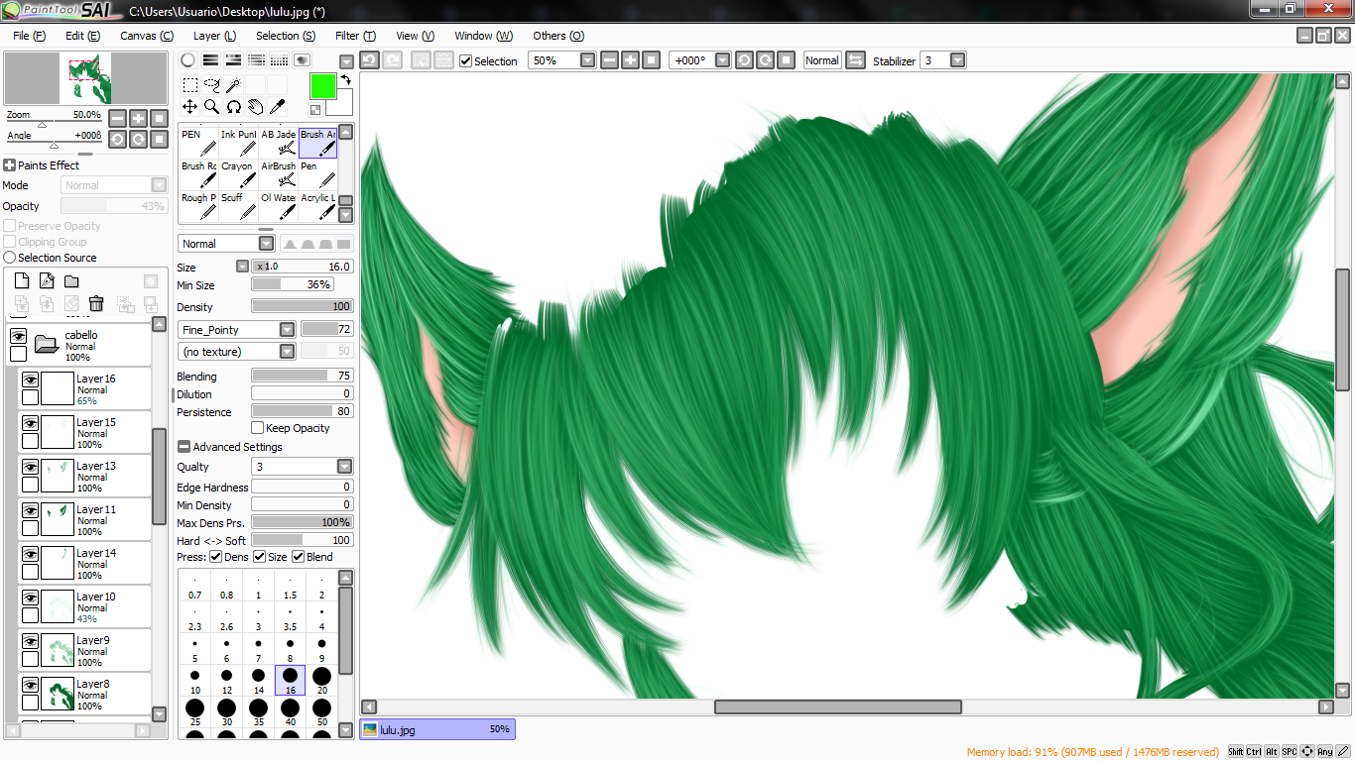
Task: Show the color wheel panel
Action: click(187, 60)
